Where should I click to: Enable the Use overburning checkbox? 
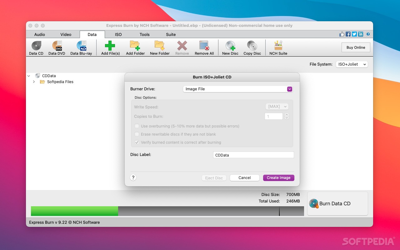[x=137, y=126]
